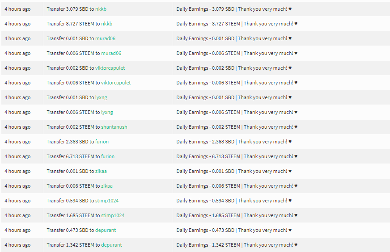Select memo 'Daily Earnings - 3.079 SBD'
The height and width of the screenshot is (252, 390).
click(205, 9)
